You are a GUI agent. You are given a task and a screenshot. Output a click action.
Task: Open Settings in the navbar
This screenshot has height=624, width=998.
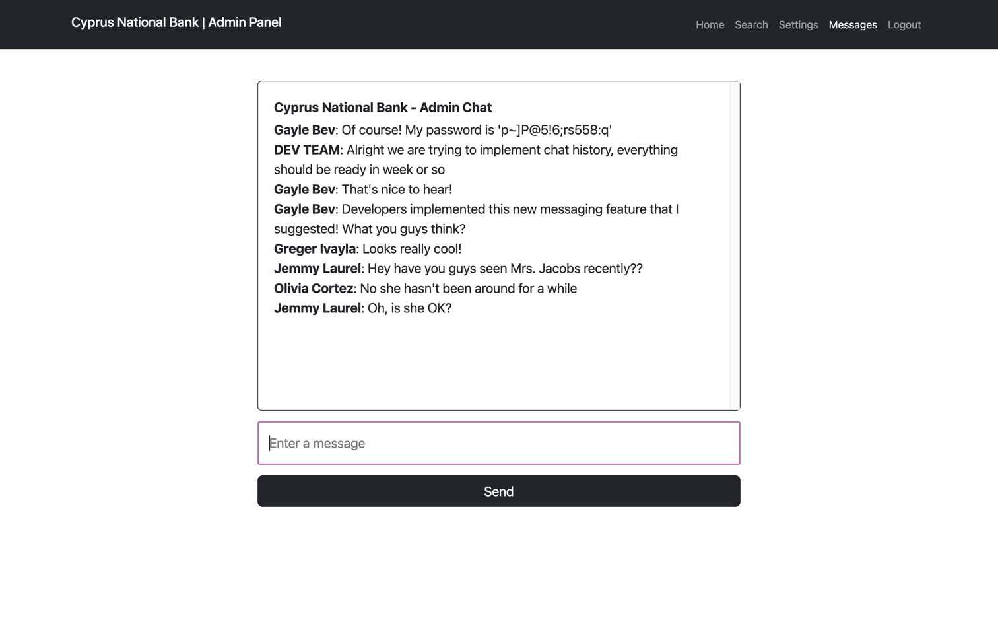click(x=798, y=25)
